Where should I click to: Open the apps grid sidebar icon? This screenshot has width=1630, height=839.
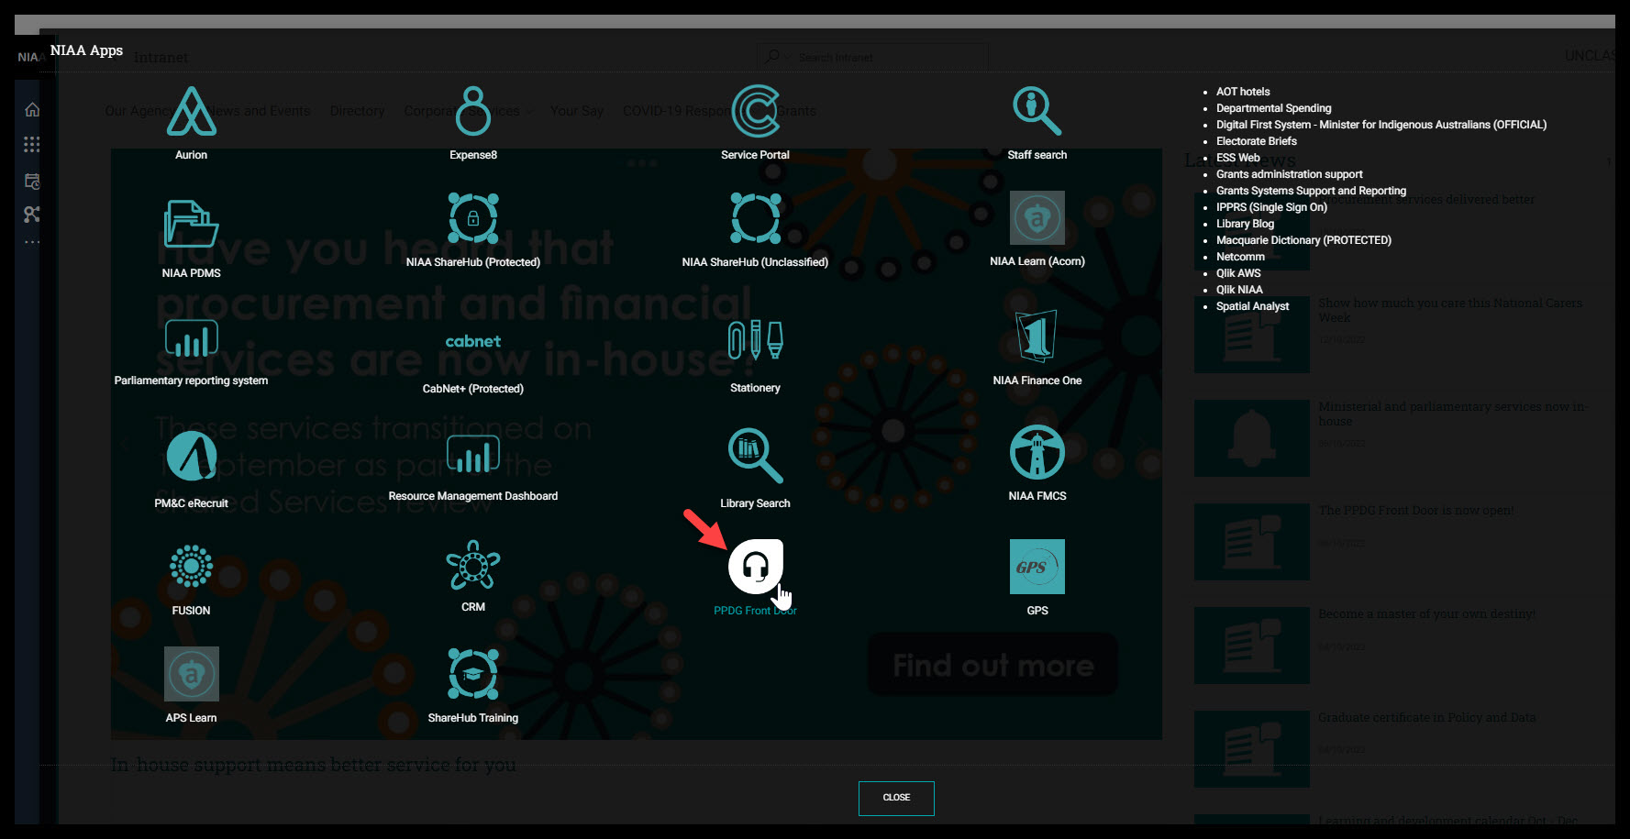point(32,144)
